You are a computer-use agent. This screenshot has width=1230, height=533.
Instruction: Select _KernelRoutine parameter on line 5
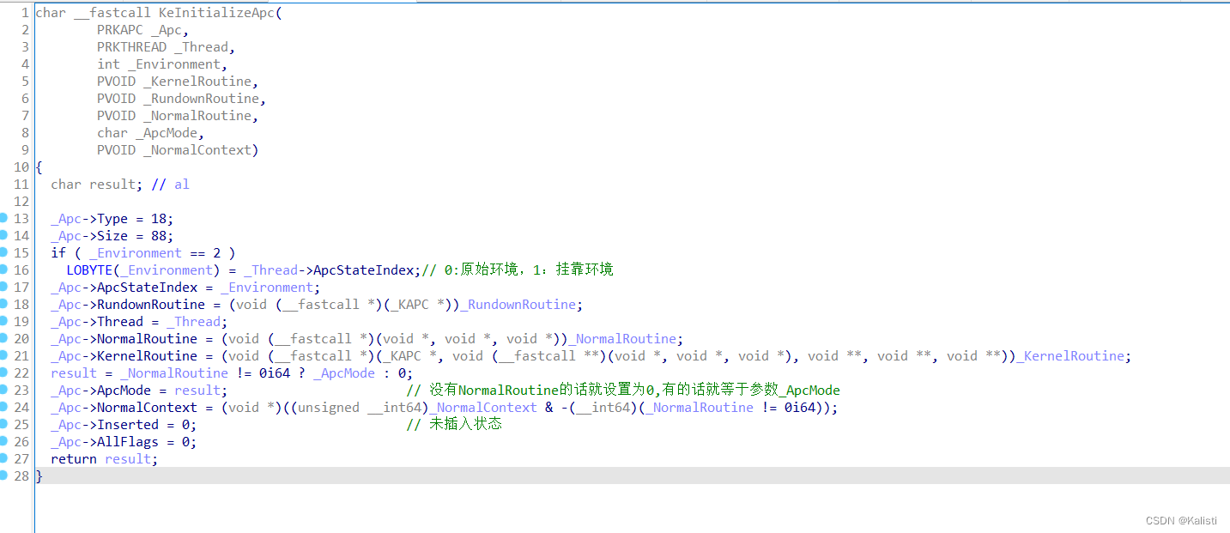197,82
